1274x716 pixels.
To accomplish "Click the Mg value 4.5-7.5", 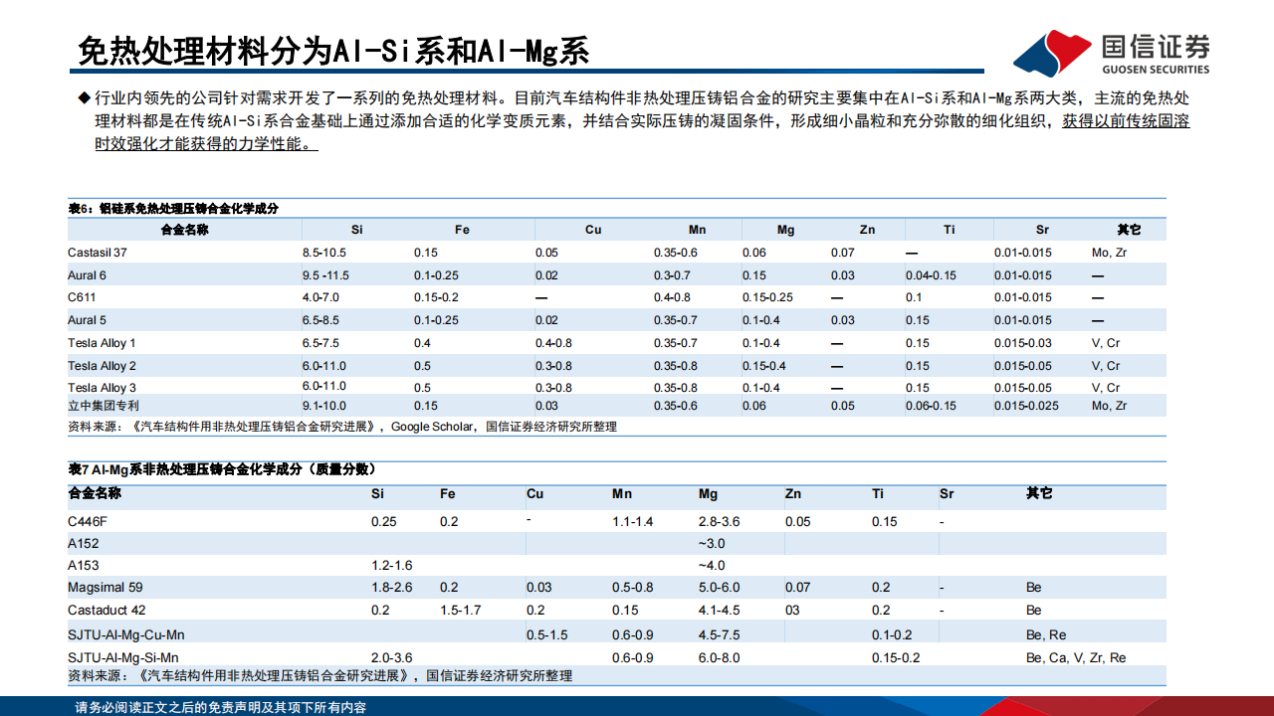I will pyautogui.click(x=719, y=634).
